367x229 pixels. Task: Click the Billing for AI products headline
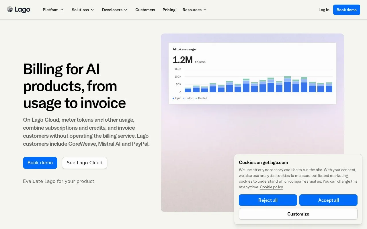[x=75, y=86]
